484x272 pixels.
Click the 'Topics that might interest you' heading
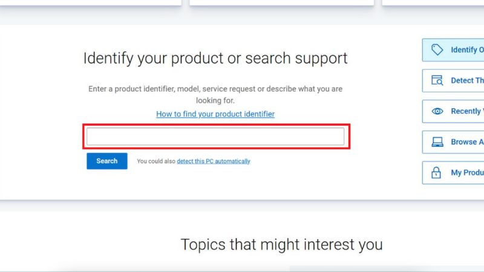281,244
